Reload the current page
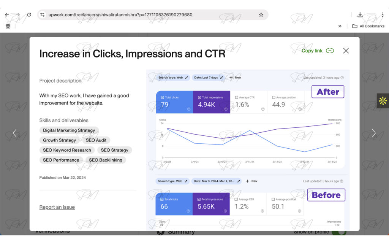This screenshot has height=243, width=389. pos(29,15)
